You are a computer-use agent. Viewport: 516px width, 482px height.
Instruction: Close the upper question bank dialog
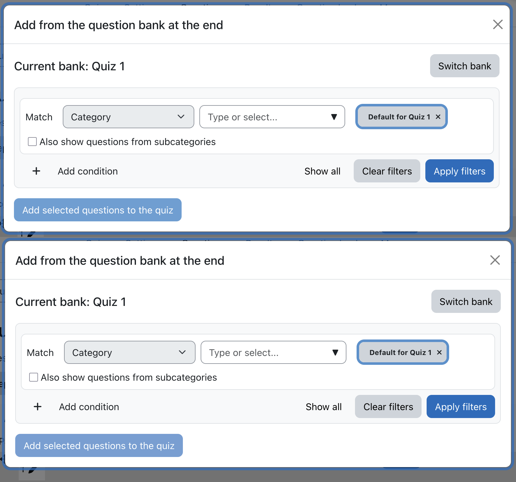[498, 24]
